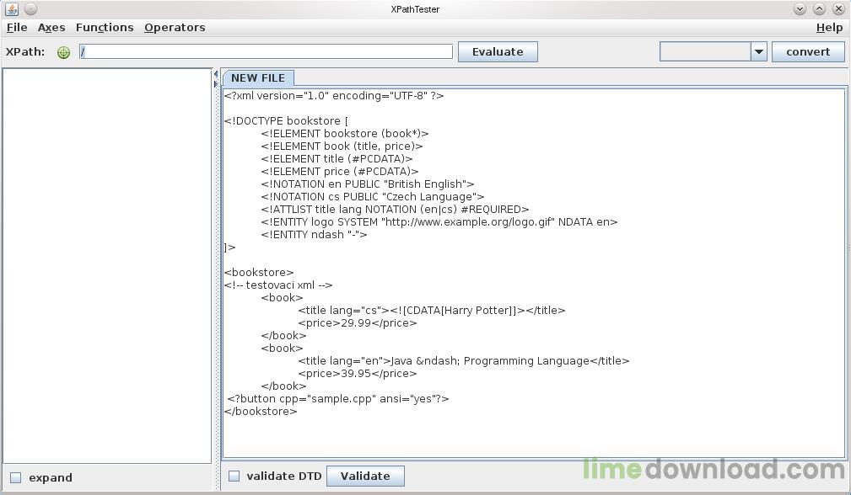The width and height of the screenshot is (851, 495).
Task: Click the XML declaration line in editor
Action: coord(334,96)
